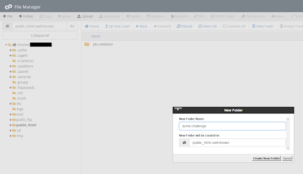Expand the mail tree folder
Image resolution: width=303 pixels, height=174 pixels.
coord(10,114)
